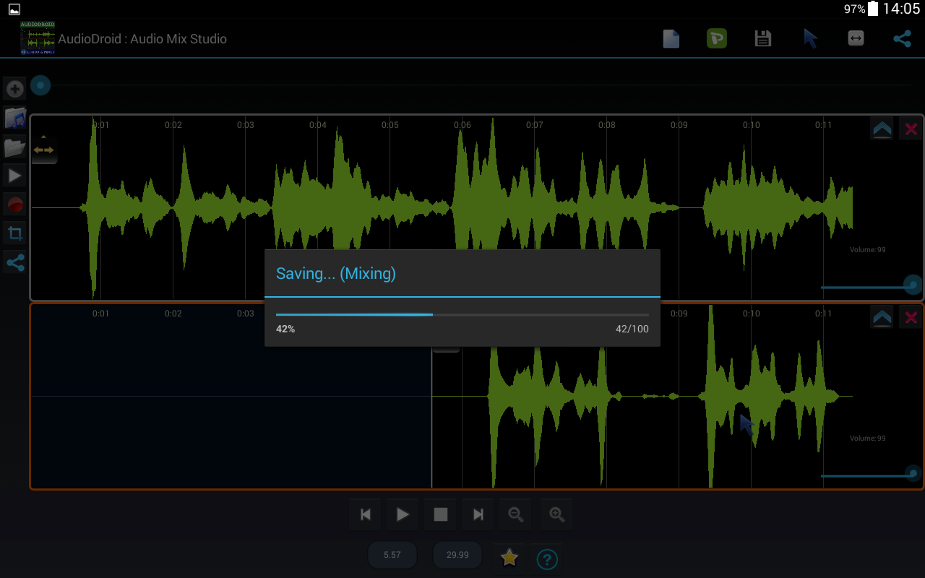
Task: Remove the lower track with red X
Action: click(x=911, y=317)
